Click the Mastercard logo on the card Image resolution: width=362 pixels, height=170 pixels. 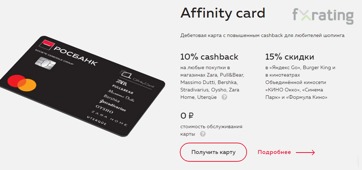22,83
